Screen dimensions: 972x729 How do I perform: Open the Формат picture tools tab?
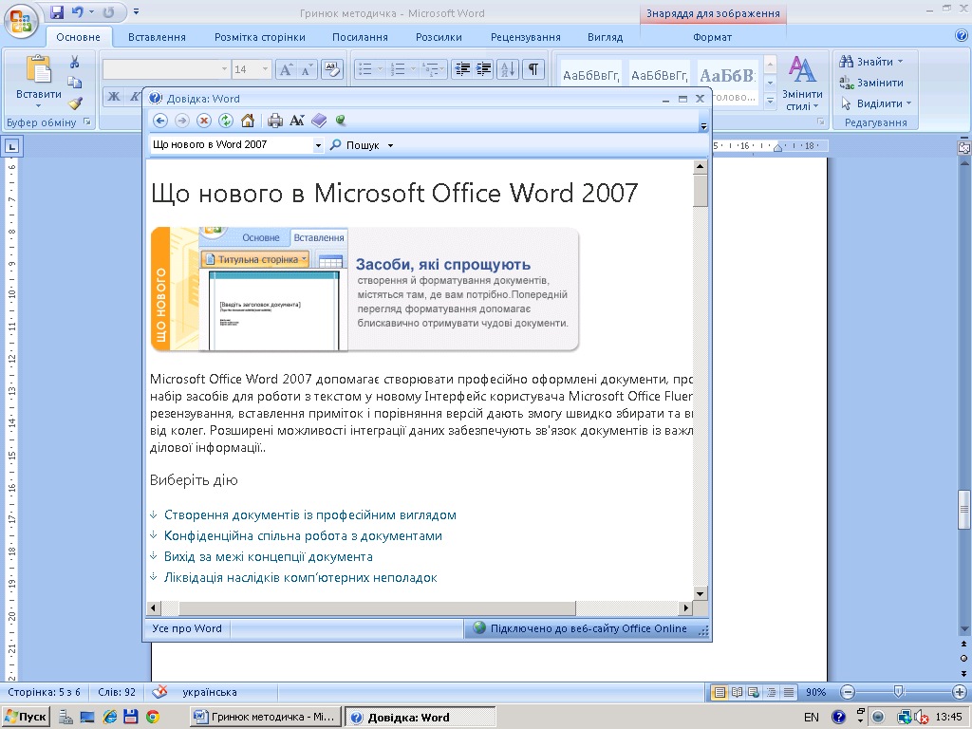pyautogui.click(x=712, y=37)
